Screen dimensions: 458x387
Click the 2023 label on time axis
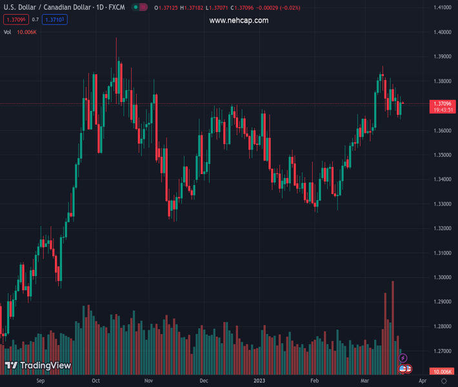tap(259, 381)
